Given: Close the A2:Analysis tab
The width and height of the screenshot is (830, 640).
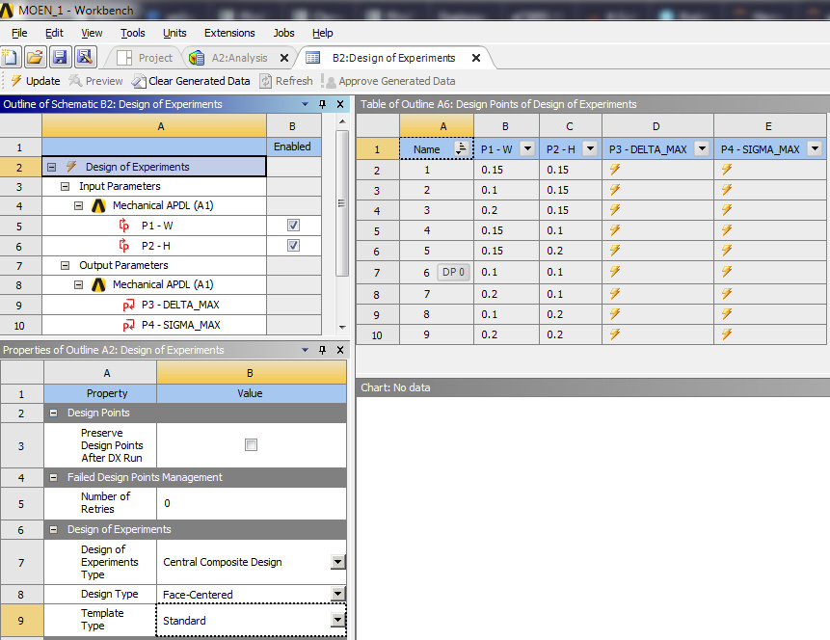Looking at the screenshot, I should coord(283,58).
